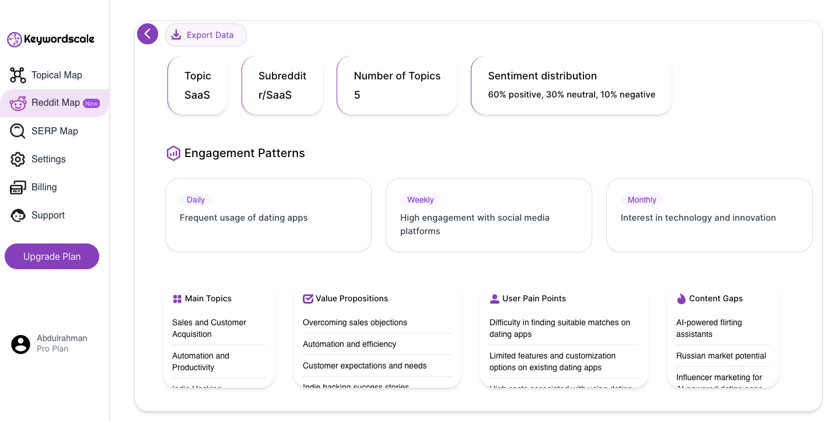Click the Support headset icon

[x=18, y=215]
